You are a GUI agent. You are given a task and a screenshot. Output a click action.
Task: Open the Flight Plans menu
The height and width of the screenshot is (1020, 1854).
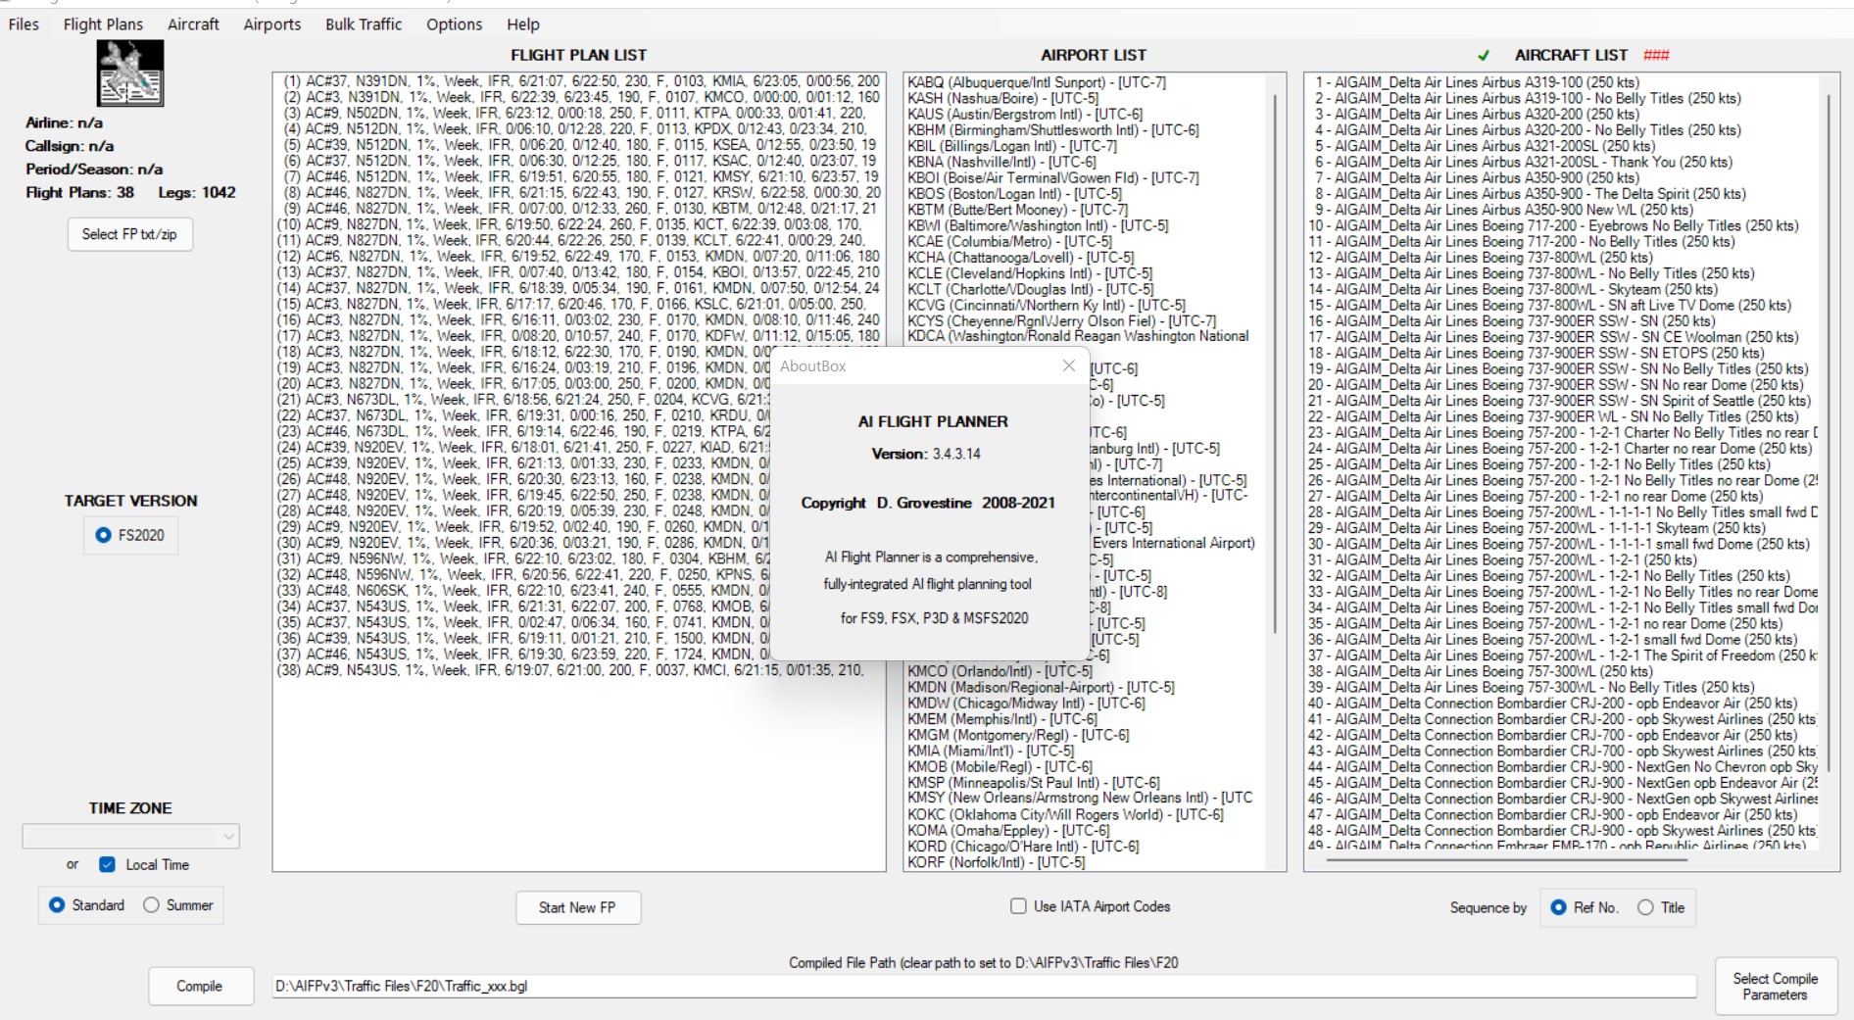103,24
